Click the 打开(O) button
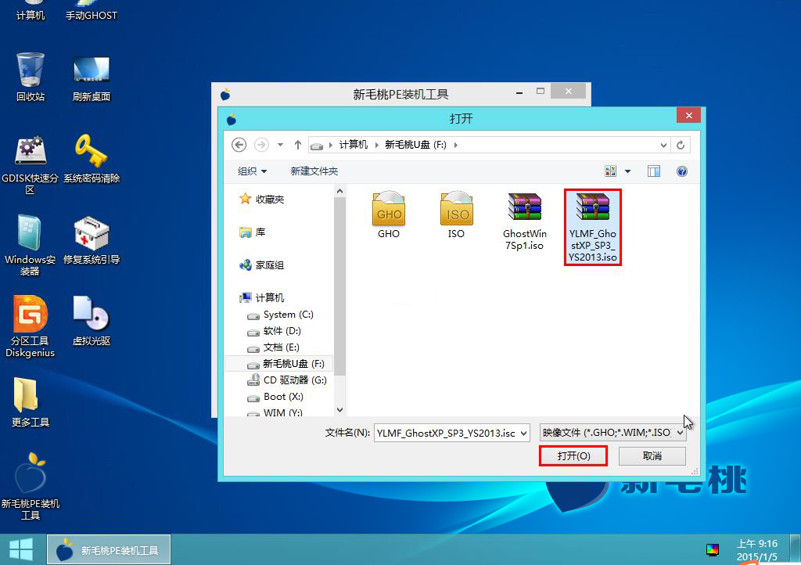801x565 pixels. [x=573, y=455]
